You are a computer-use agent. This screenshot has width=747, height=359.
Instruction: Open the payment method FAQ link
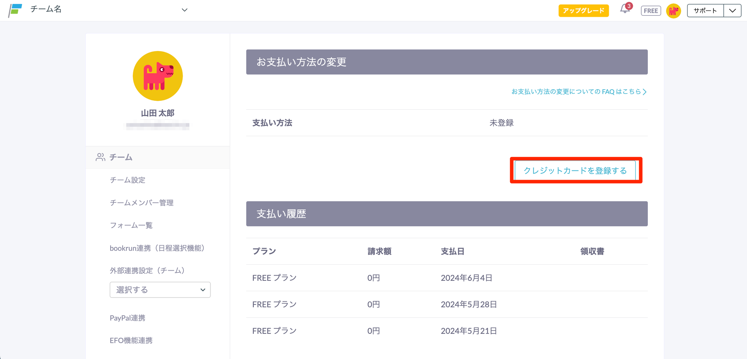(x=578, y=92)
